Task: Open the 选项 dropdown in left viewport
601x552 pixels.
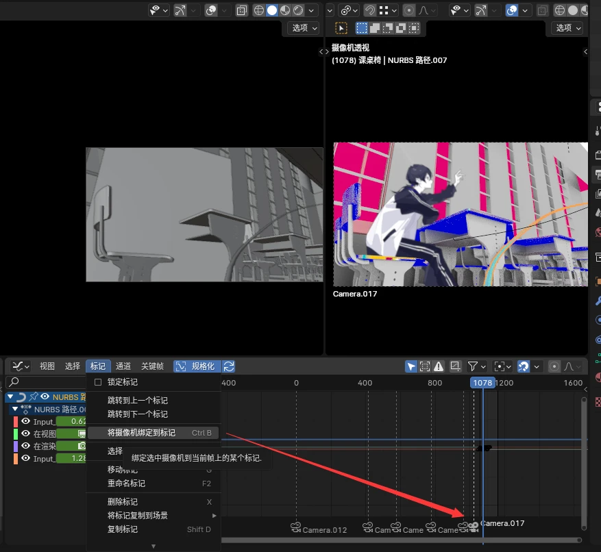Action: coord(304,28)
